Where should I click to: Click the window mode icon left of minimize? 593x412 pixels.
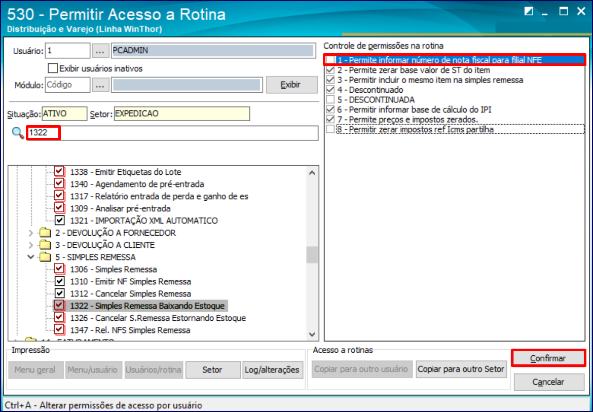(529, 11)
